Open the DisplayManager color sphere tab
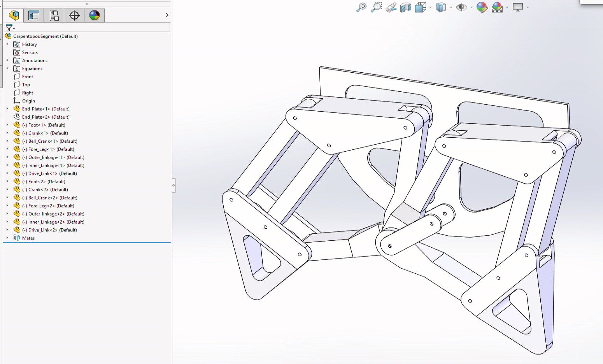Screen dimensions: 603x364 [94, 16]
